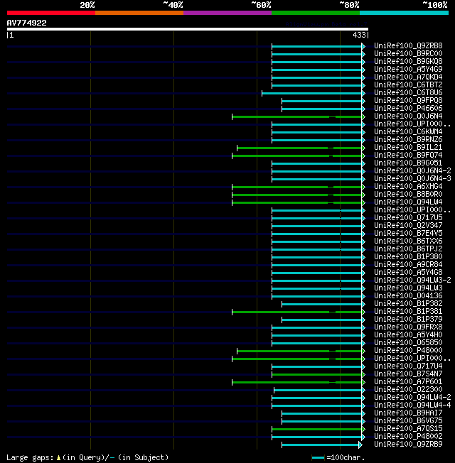This screenshot has height=463, width=455.
Task: Select the UniRef100_B7E4V5 label
Action: coord(408,233)
